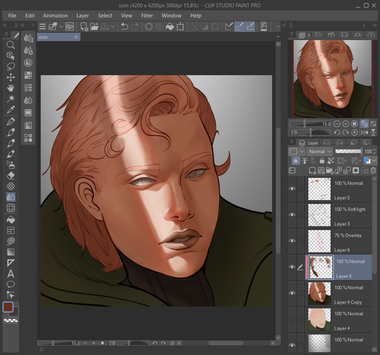Click Undo in the command bar

pos(124,26)
